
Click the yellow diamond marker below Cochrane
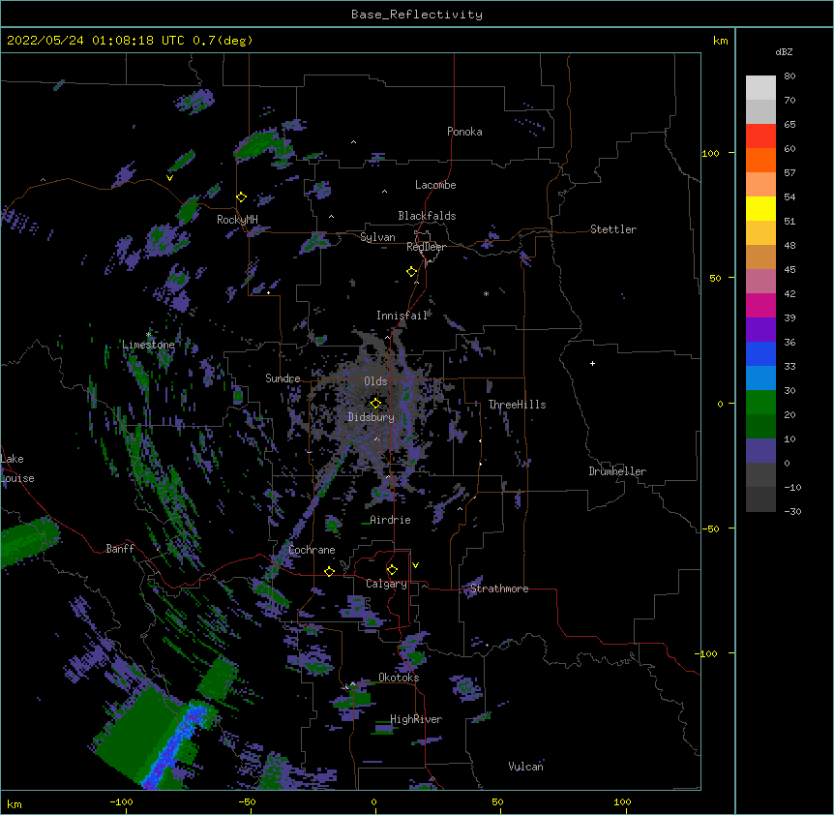pos(329,571)
